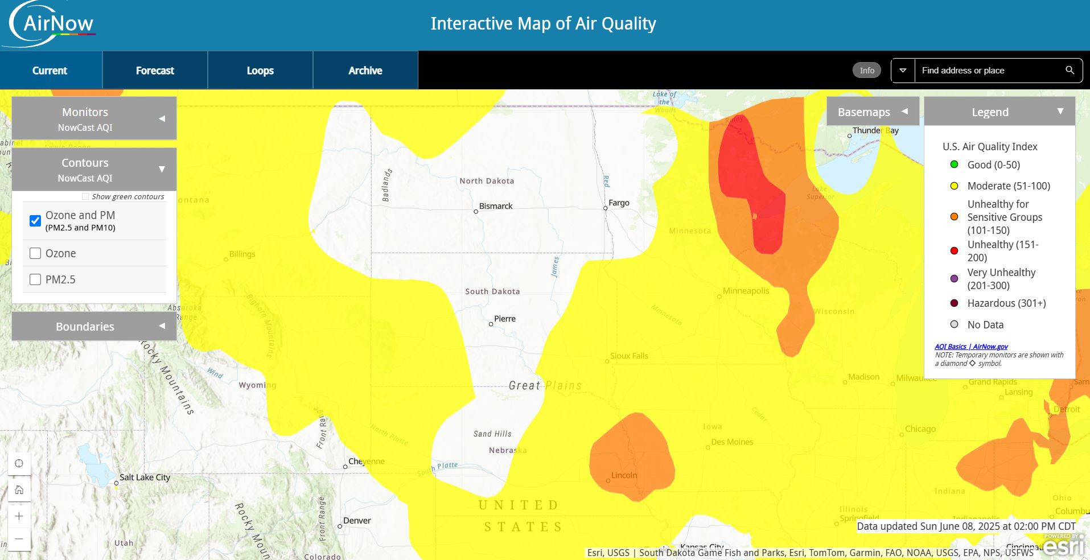Viewport: 1090px width, 560px height.
Task: Zoom in with the plus icon
Action: [19, 516]
